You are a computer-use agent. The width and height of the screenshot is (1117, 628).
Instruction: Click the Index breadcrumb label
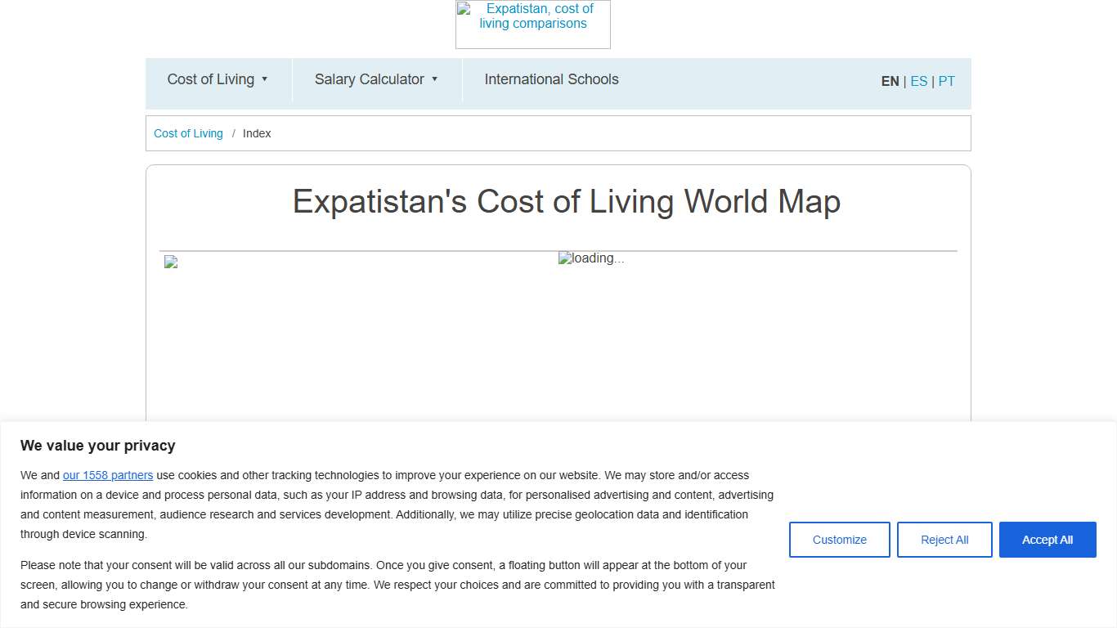tap(257, 133)
